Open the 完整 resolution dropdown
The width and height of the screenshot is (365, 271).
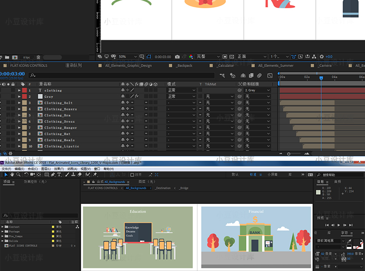pos(208,57)
